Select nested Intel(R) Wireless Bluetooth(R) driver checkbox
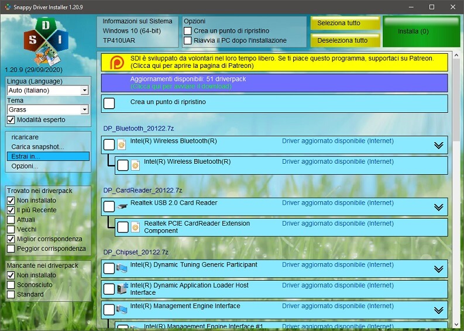The image size is (464, 331). click(123, 165)
